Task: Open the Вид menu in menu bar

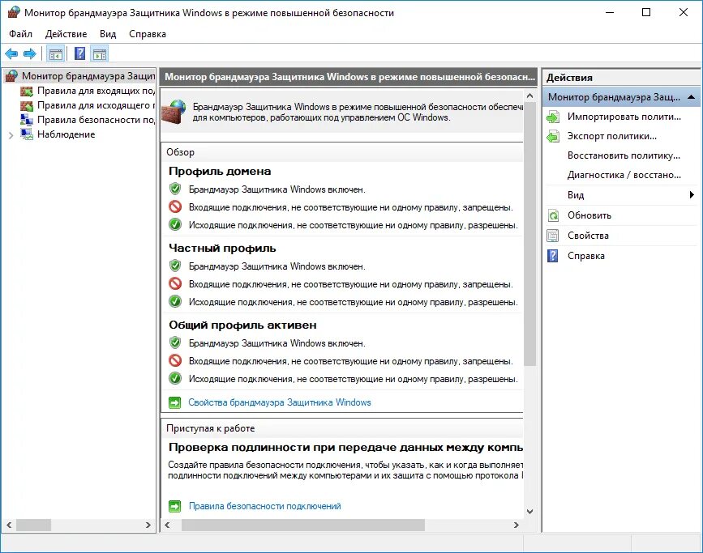Action: (x=108, y=34)
